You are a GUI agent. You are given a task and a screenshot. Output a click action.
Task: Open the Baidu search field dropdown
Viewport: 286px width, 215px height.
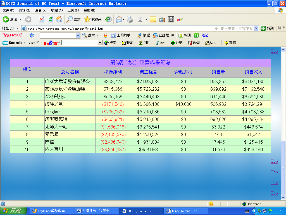point(100,43)
